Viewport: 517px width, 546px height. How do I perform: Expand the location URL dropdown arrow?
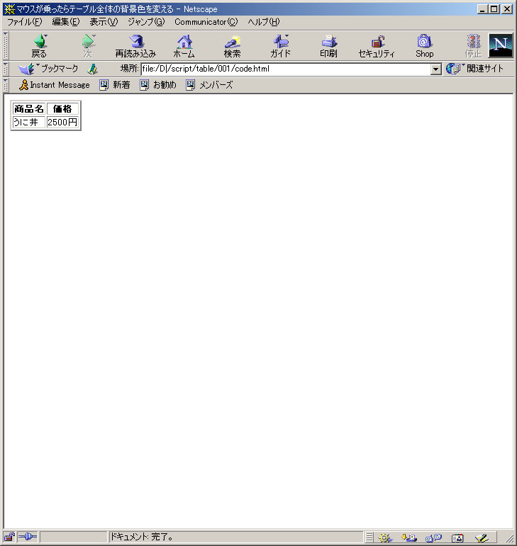(x=435, y=69)
